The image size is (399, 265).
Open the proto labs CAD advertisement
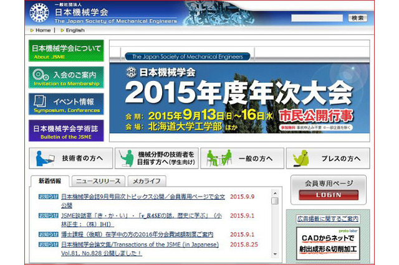(328, 243)
